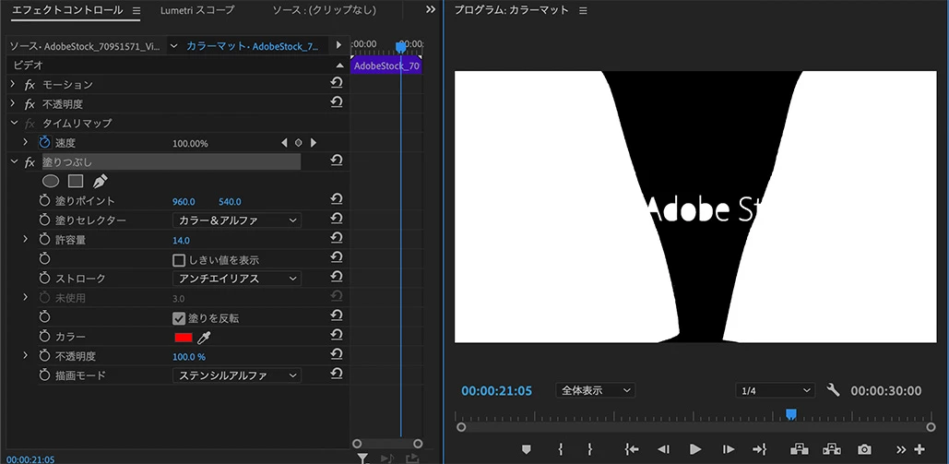Toggle animation stopwatch for 許容量
Image resolution: width=949 pixels, height=464 pixels.
tap(45, 239)
